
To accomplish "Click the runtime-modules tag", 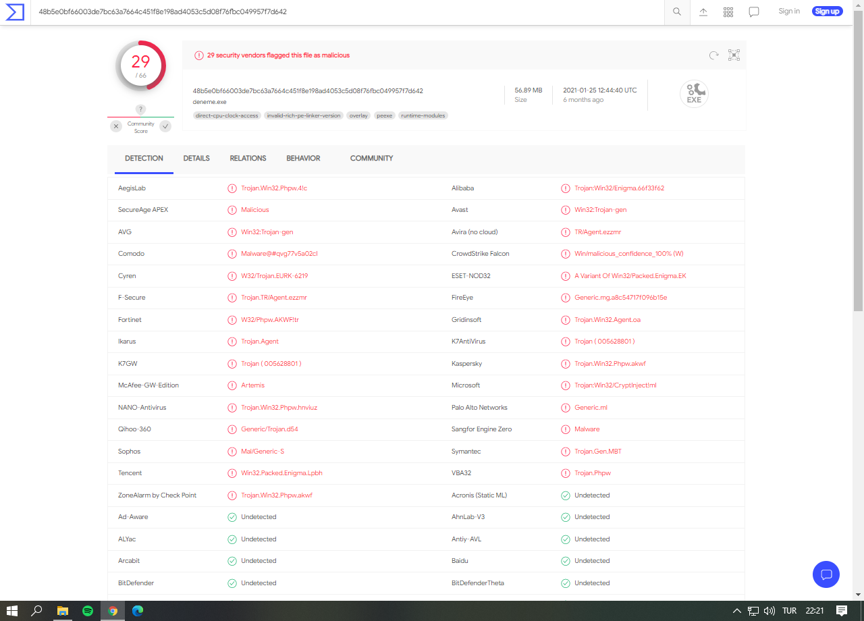I will click(423, 115).
